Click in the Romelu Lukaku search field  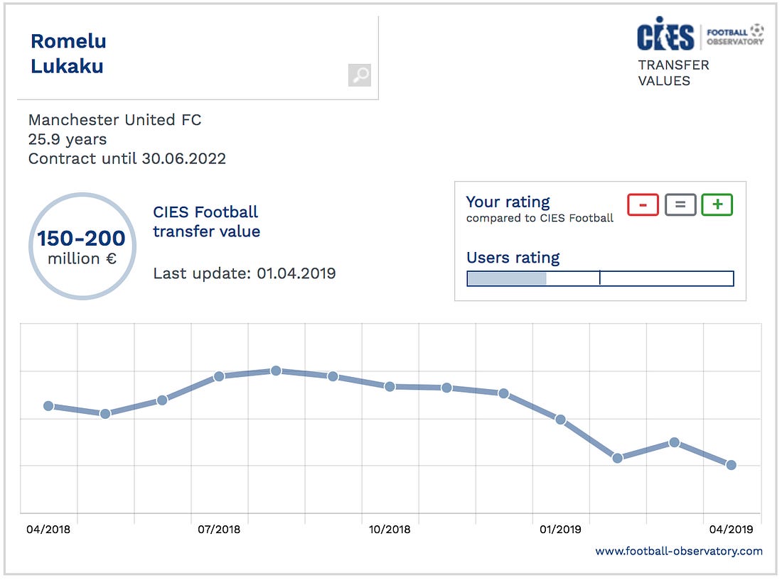(198, 58)
